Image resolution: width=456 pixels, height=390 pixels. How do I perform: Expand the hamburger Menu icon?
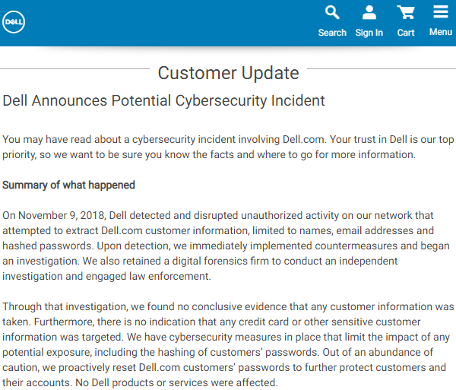click(x=440, y=12)
